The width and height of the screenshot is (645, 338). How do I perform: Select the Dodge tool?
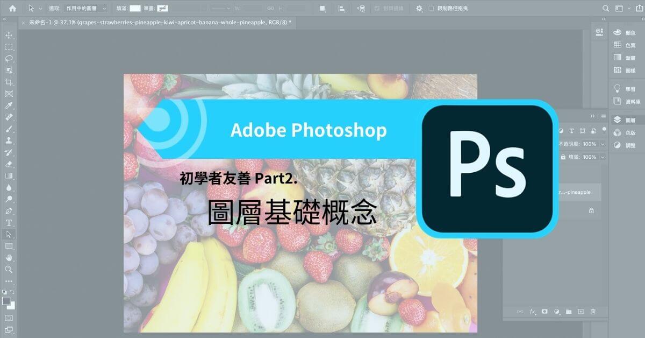(x=9, y=199)
